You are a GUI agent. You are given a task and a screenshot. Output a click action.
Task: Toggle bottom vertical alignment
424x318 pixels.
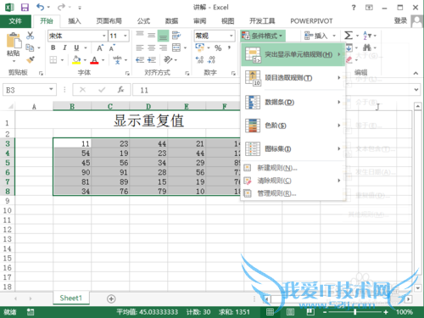click(x=163, y=36)
